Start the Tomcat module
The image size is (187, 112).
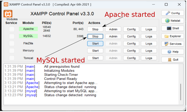click(95, 58)
